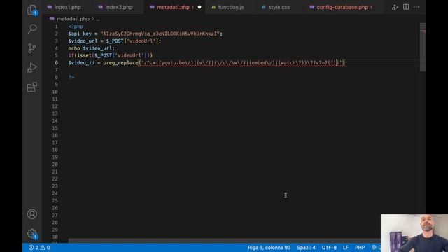
Task: Click line number 15 in gutter
Action: [x=55, y=128]
